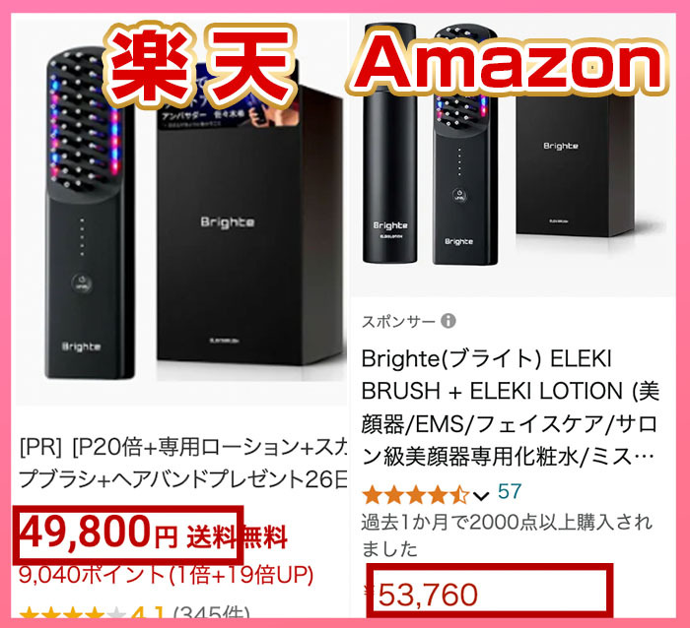Click the ELEKI LOTION bottle image
690x628 pixels.
(x=389, y=144)
